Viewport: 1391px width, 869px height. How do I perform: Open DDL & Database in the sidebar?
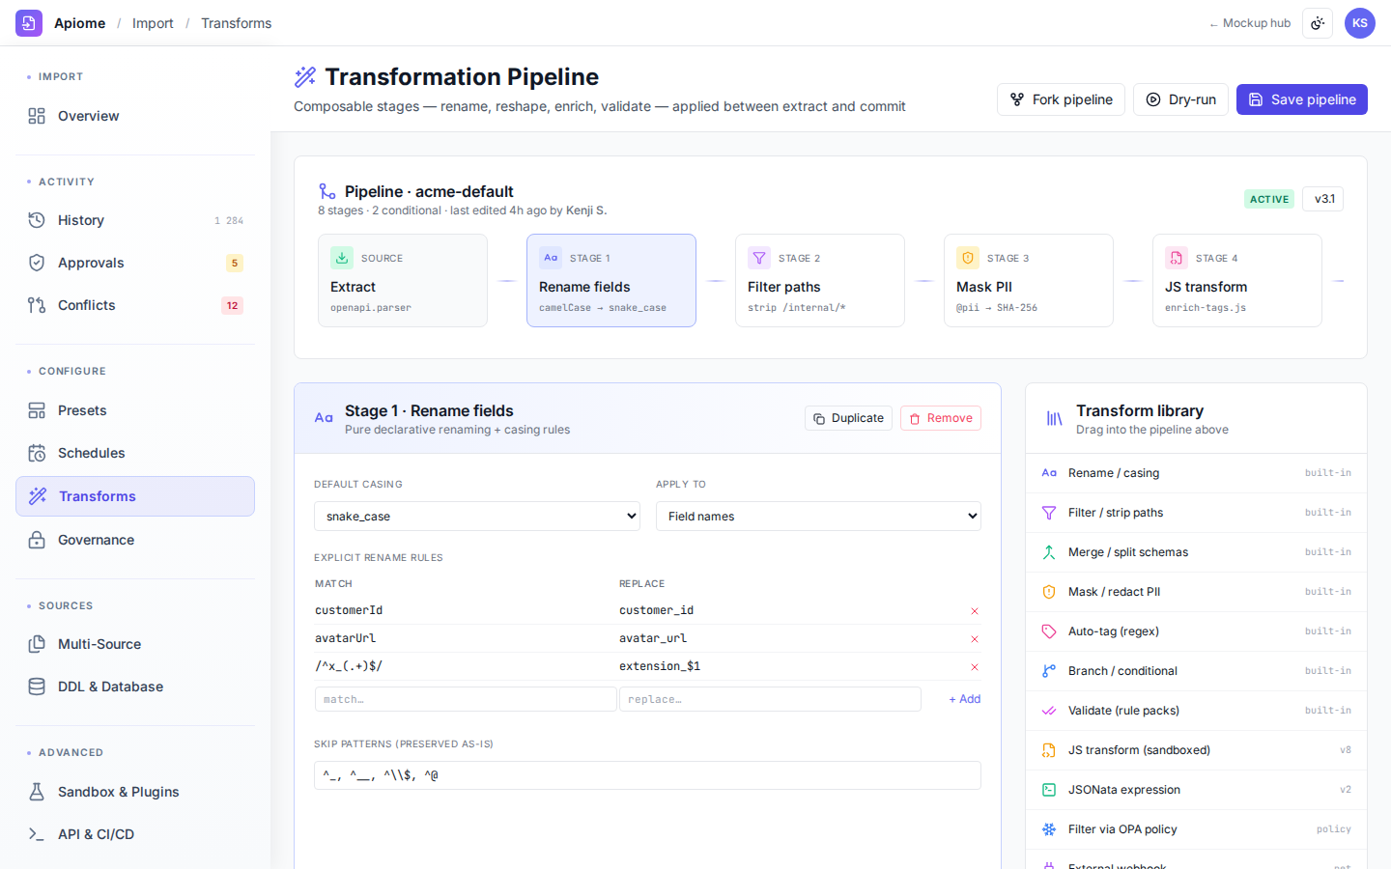tap(135, 687)
